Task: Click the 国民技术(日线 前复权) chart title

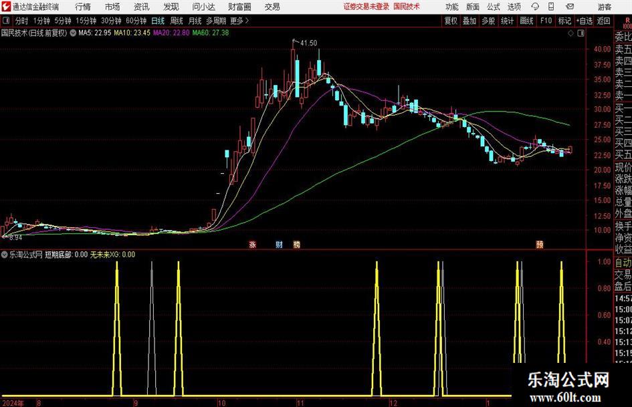Action: [34, 33]
